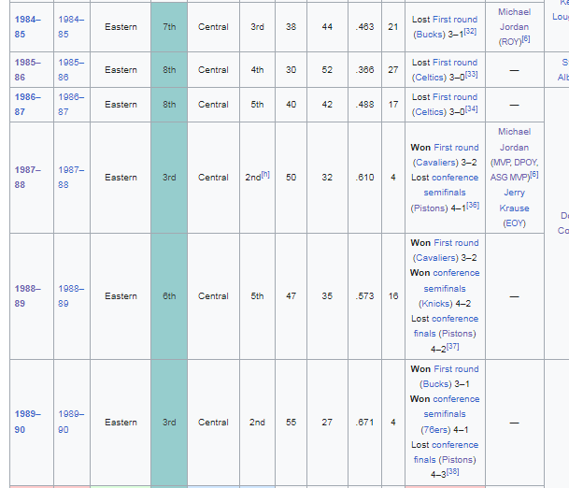569x488 pixels.
Task: Open the bold 1987–88 season link
Action: (x=28, y=178)
